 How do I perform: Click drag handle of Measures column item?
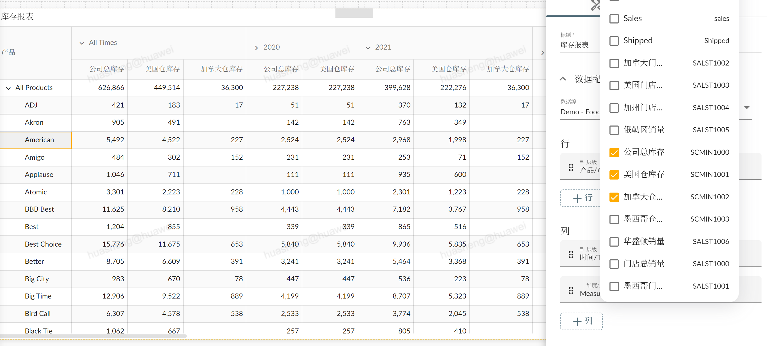click(571, 290)
